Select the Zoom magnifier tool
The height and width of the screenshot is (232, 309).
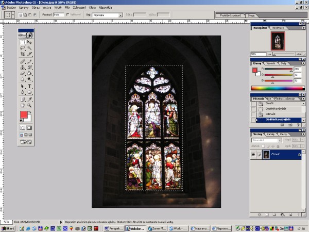(29, 105)
